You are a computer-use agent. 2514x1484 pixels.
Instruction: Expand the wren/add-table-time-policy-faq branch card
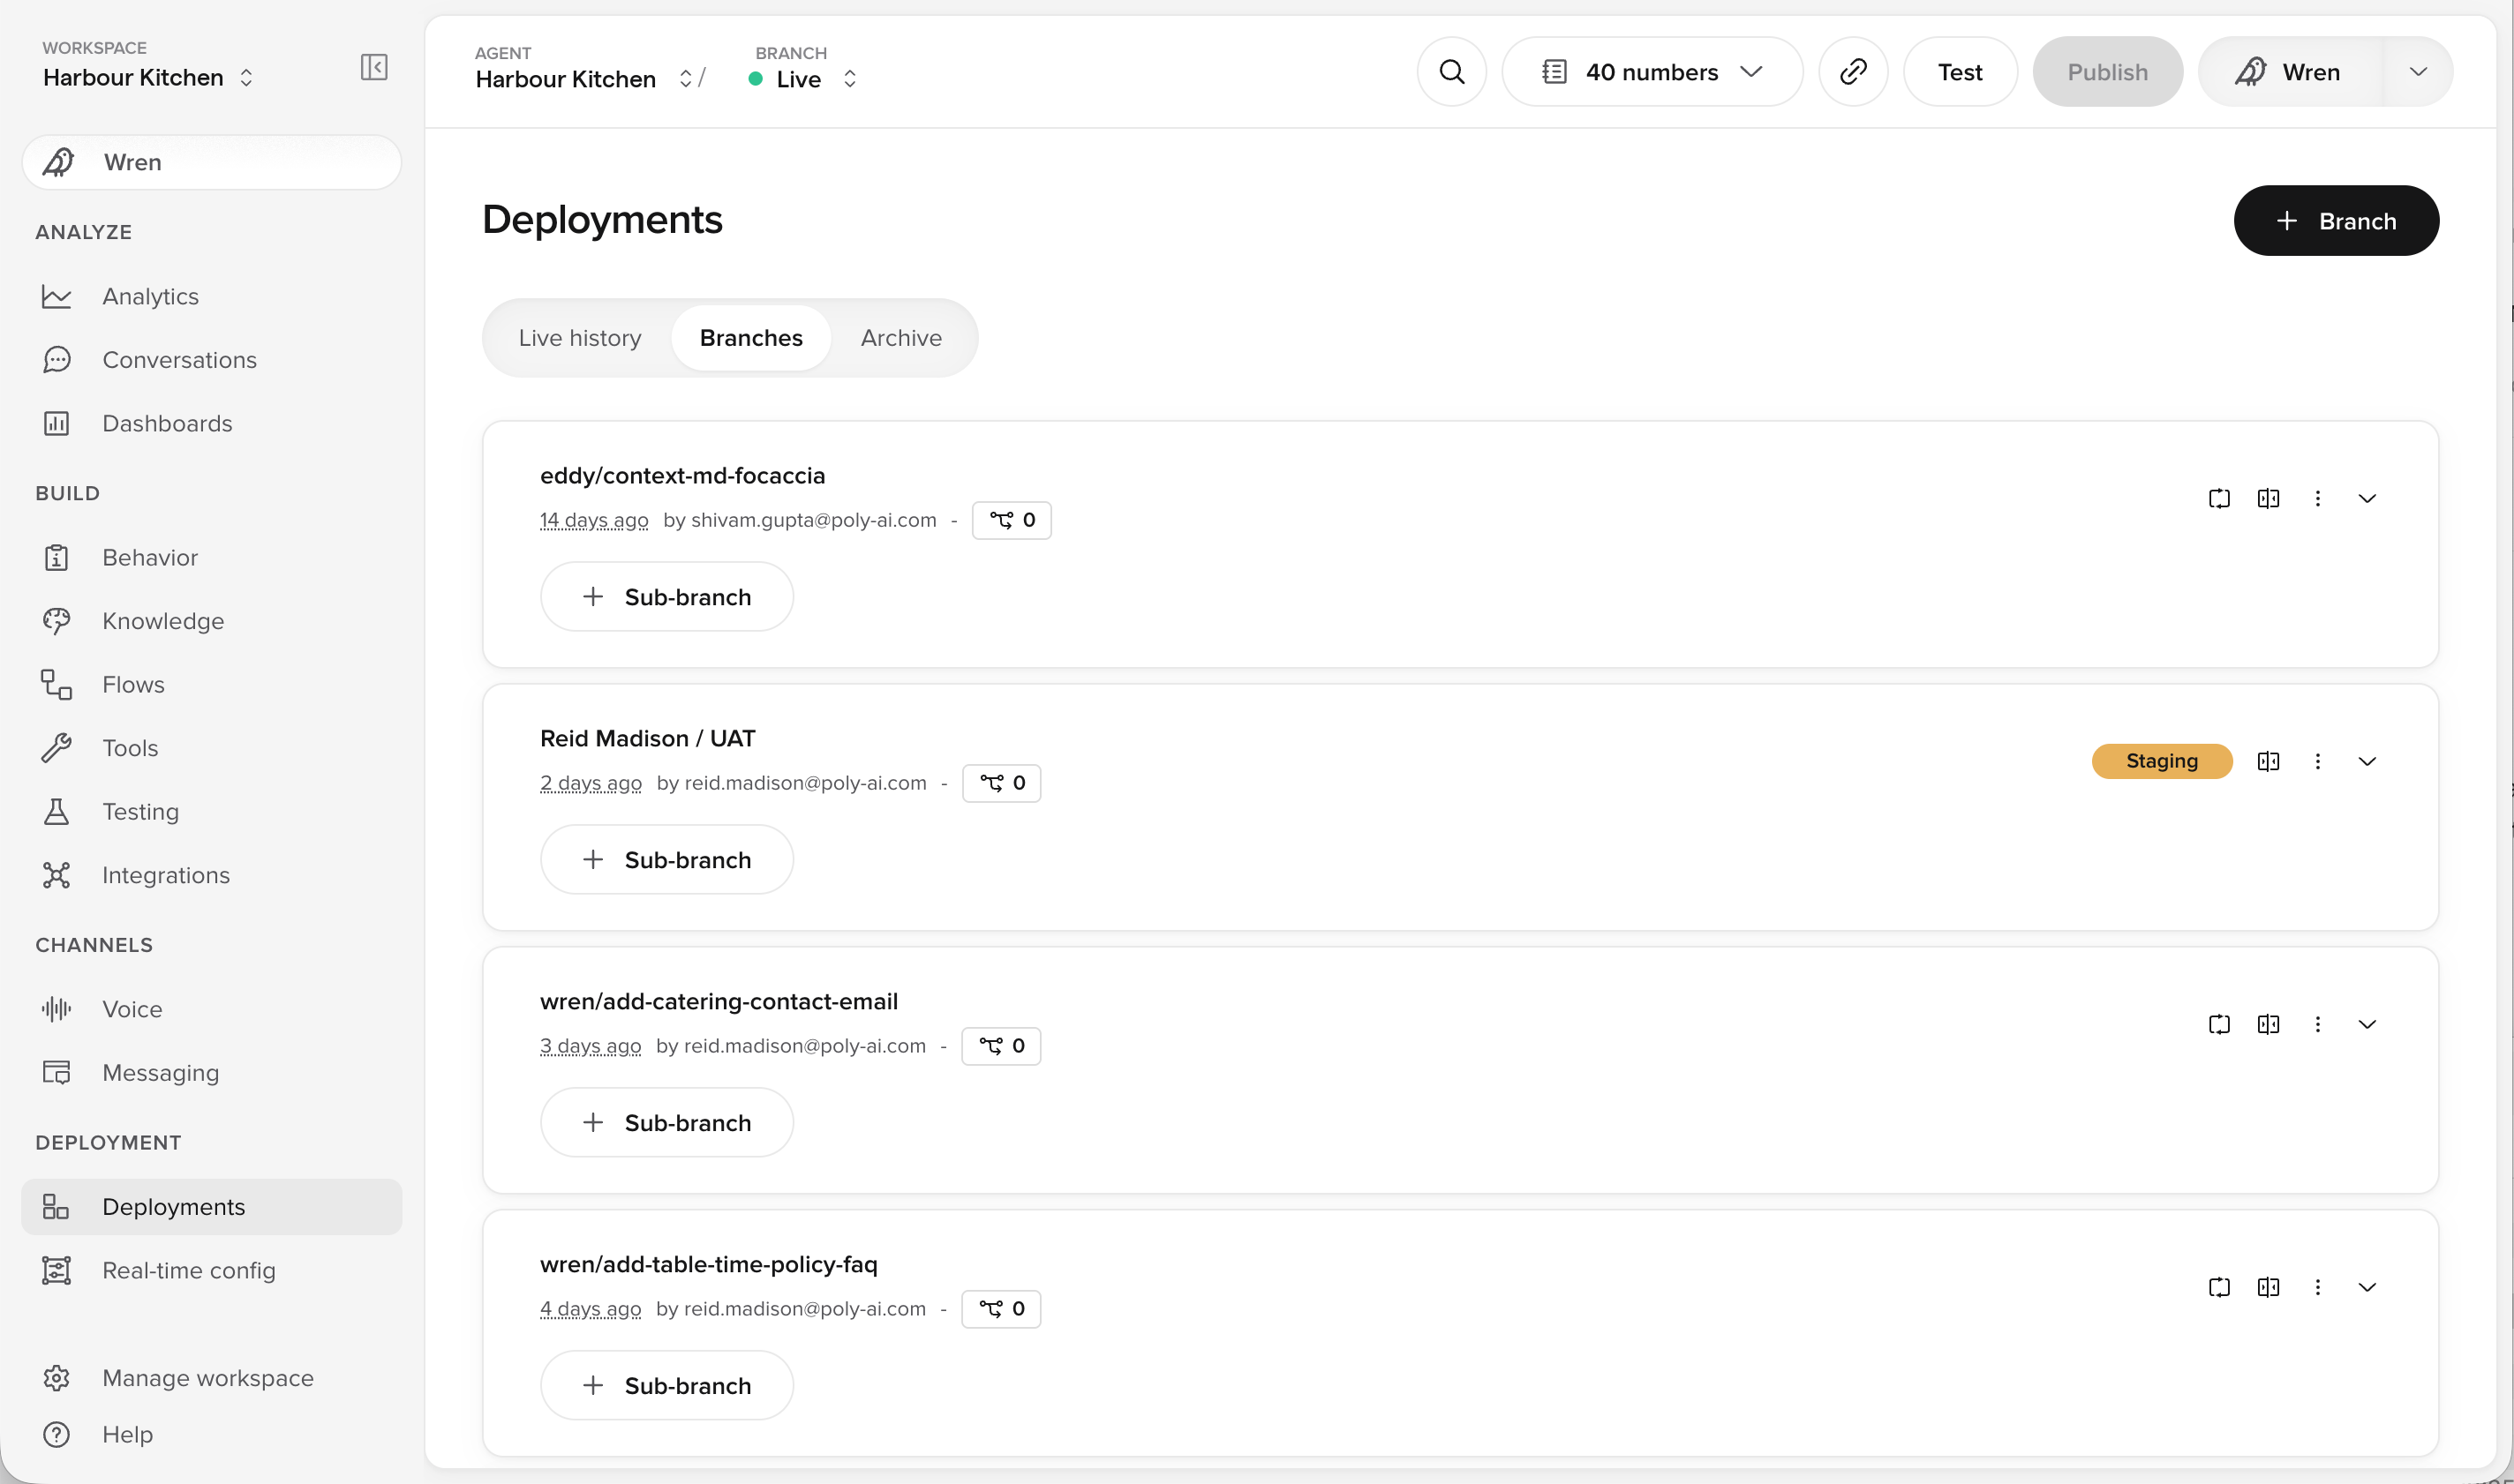[2366, 1287]
